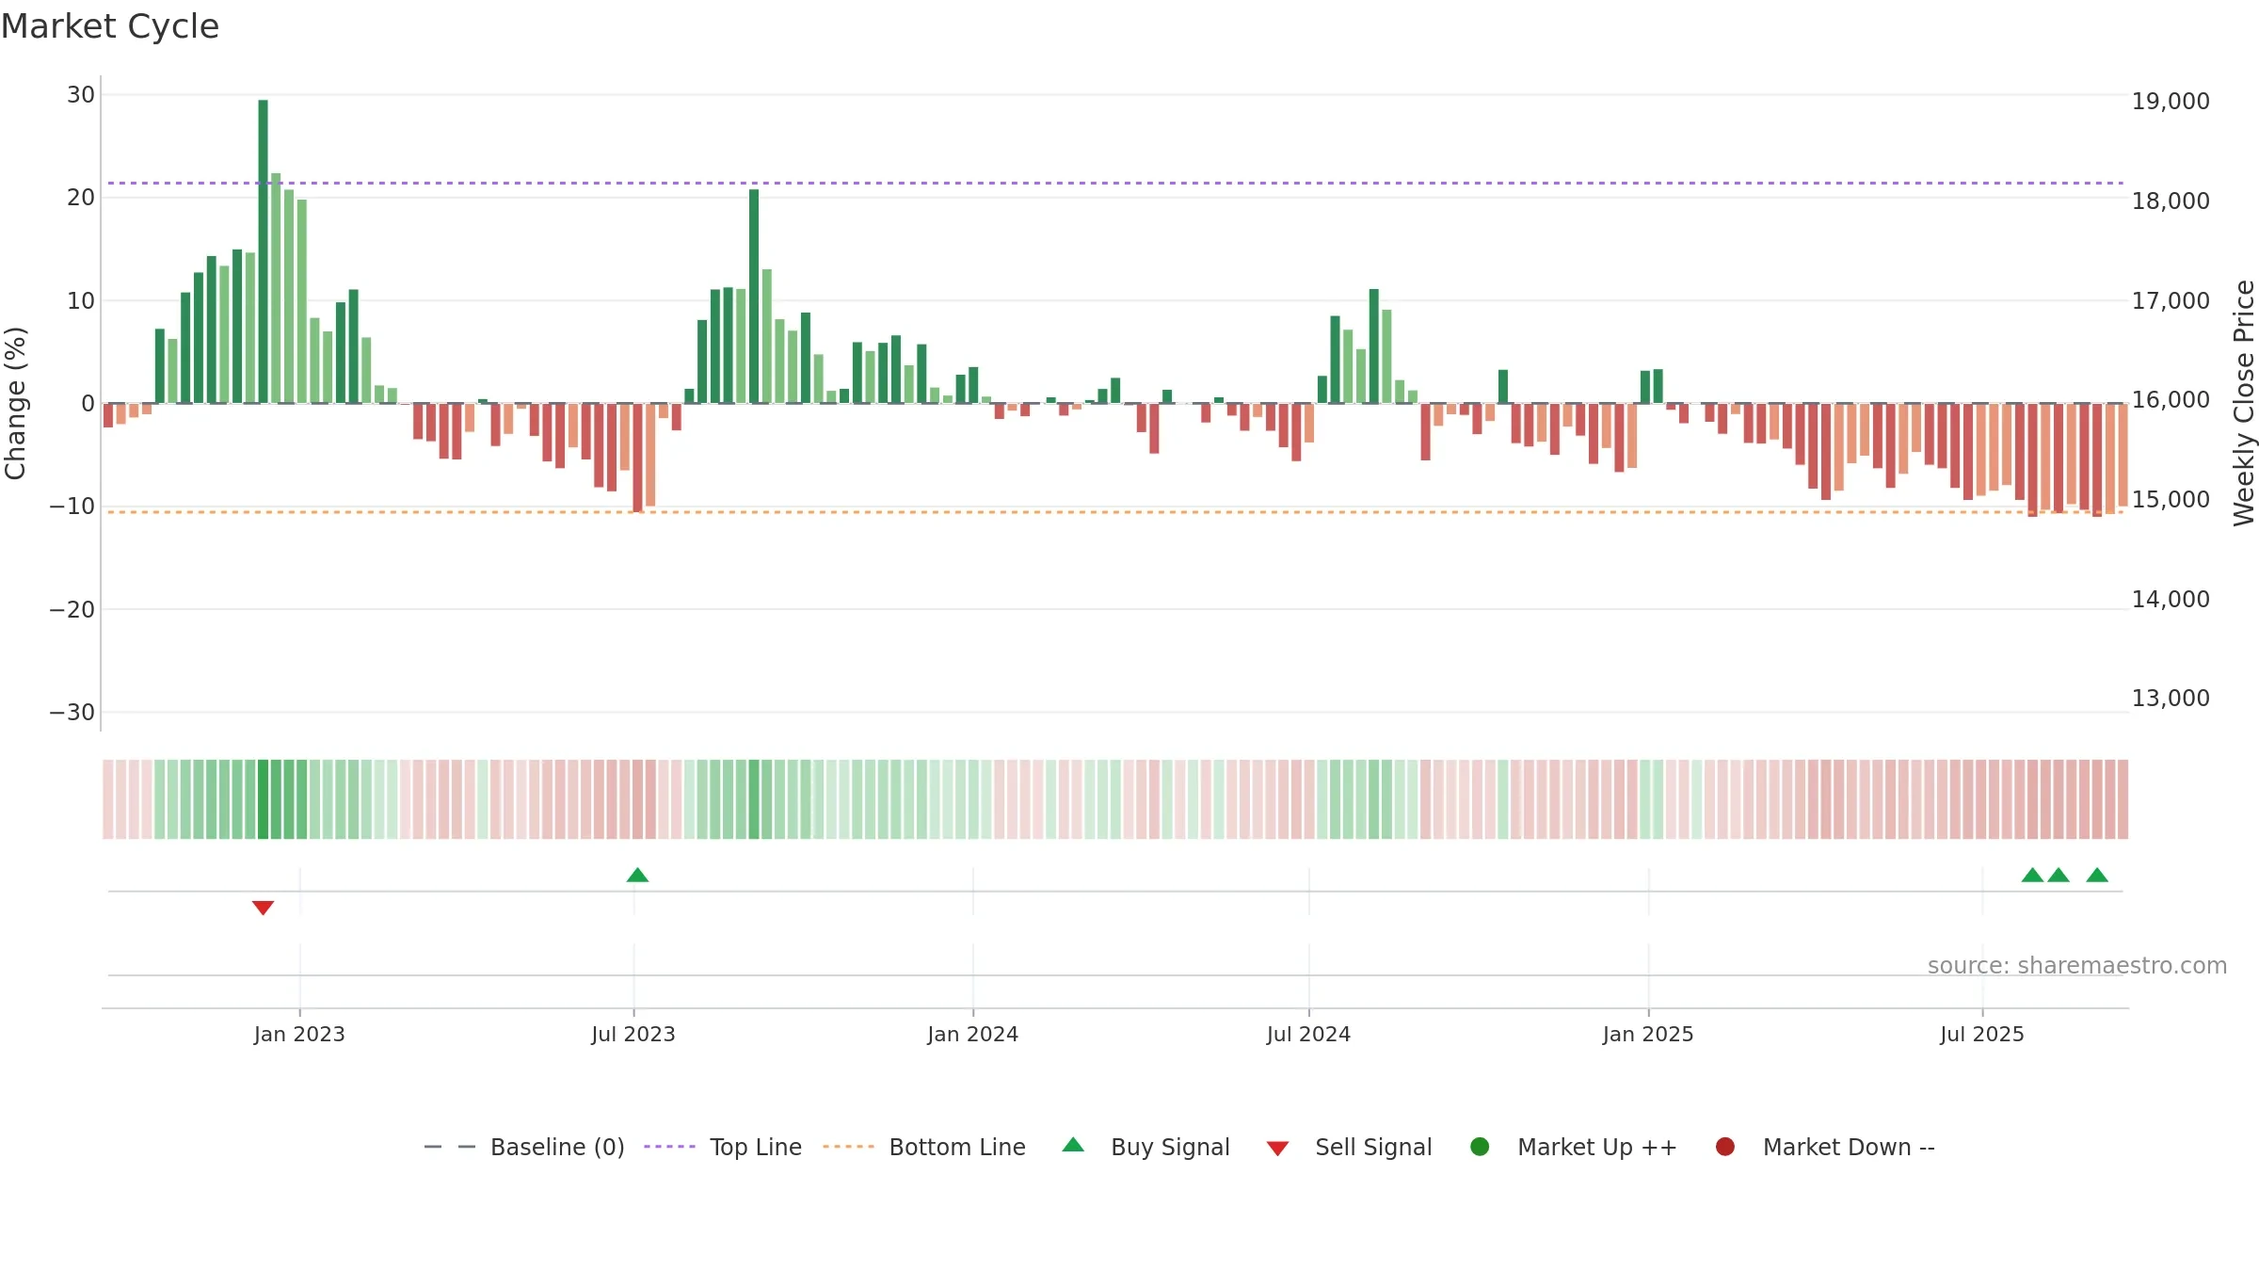
Task: Click the −10 left axis value
Action: [72, 507]
